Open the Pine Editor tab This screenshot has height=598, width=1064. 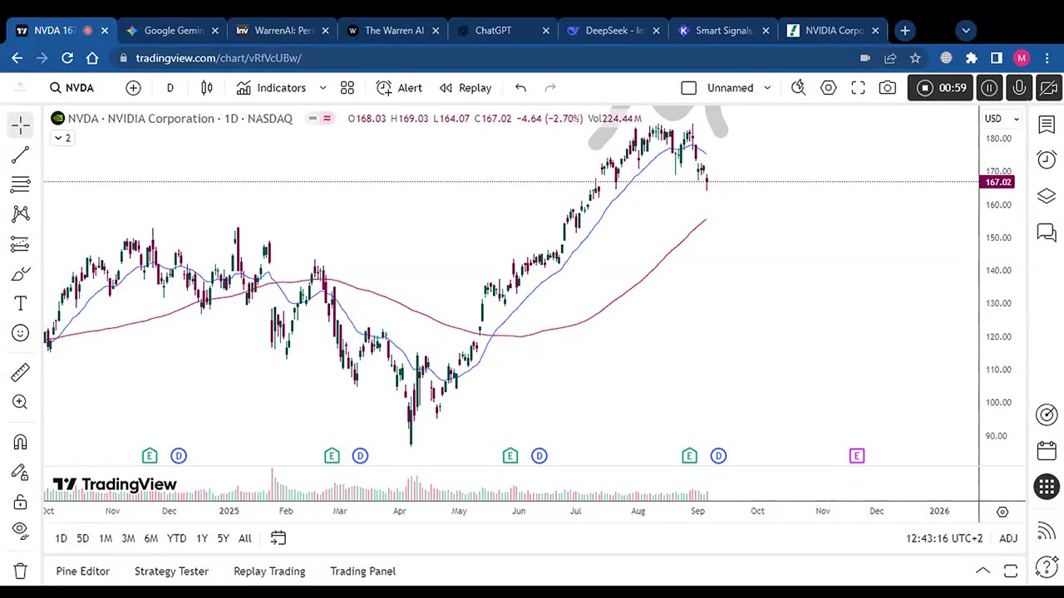[82, 571]
